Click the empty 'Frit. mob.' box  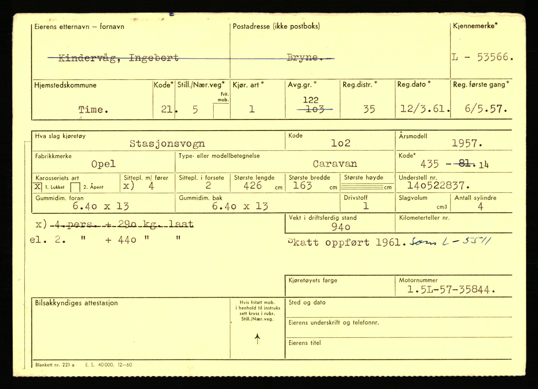pos(221,111)
